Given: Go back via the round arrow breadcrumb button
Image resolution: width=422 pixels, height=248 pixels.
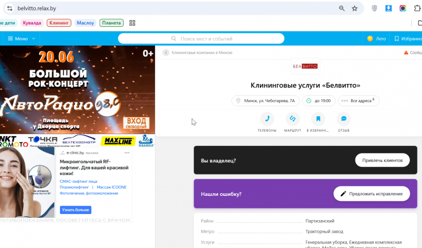Looking at the screenshot, I should (x=166, y=53).
